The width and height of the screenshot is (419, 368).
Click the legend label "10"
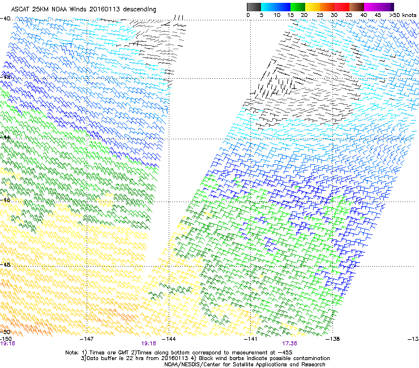tap(277, 15)
